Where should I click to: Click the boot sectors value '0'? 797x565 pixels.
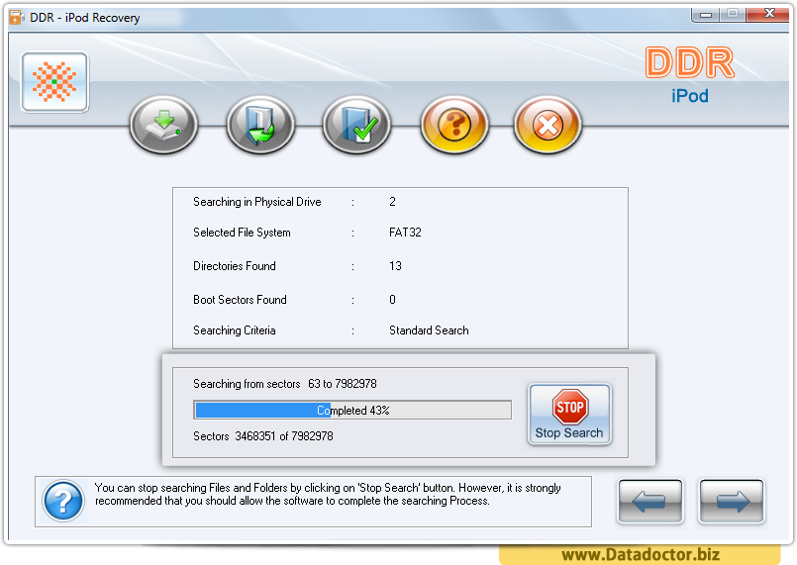point(392,299)
